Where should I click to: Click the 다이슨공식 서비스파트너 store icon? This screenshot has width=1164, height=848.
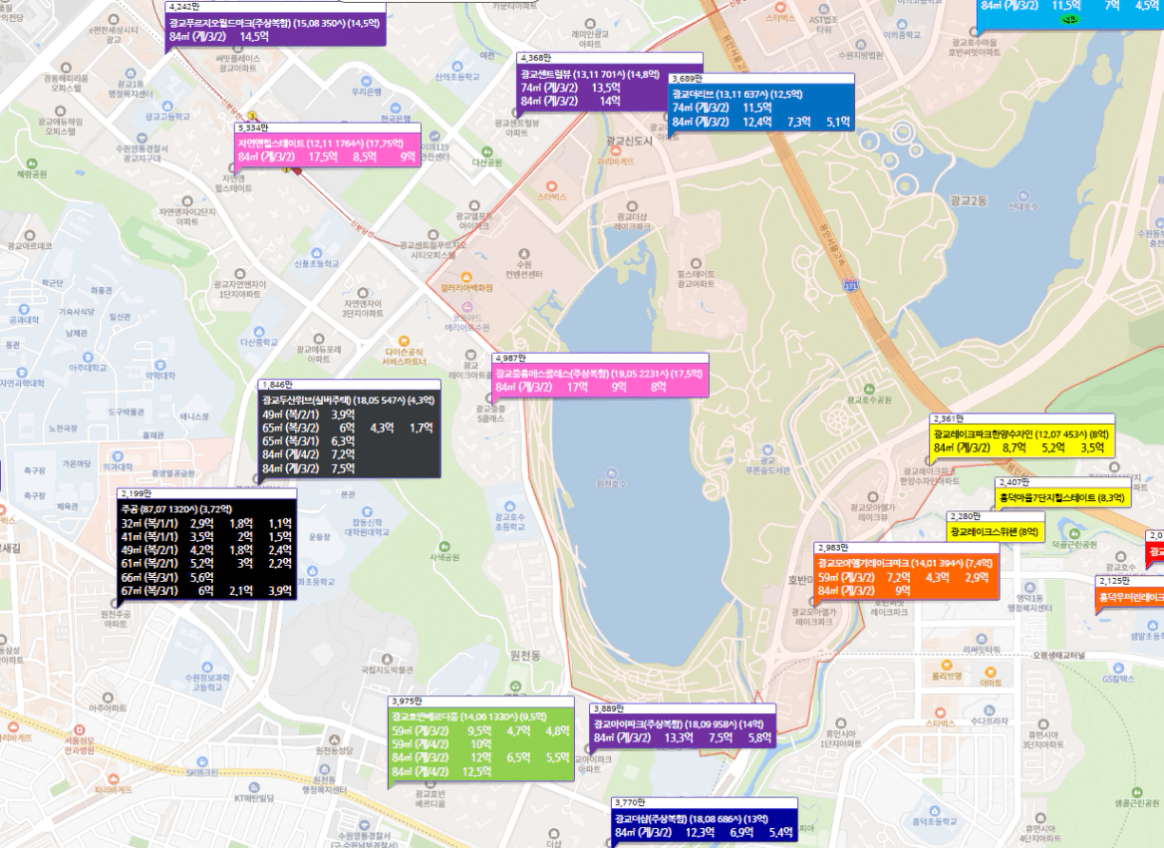click(x=403, y=340)
